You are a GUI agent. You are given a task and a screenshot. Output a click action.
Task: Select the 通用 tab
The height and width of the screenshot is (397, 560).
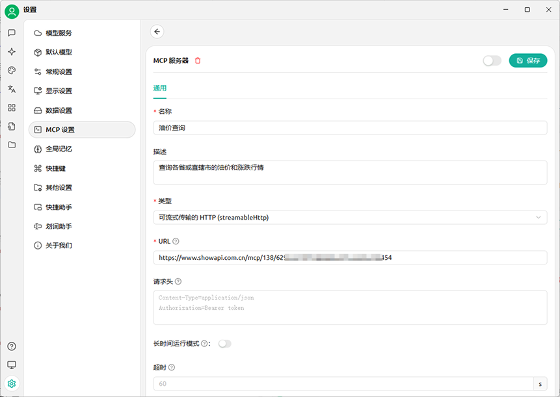point(160,88)
